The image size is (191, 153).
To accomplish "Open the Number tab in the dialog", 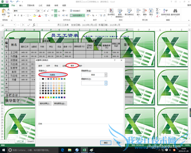I will 40,66.
